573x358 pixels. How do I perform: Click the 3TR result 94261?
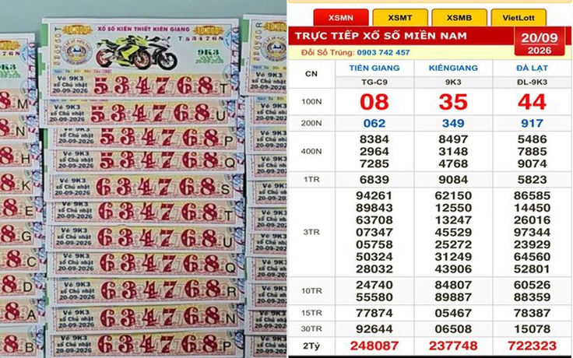(374, 196)
